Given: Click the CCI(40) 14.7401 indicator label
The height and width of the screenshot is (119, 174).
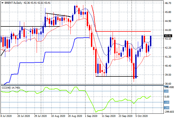Looking at the screenshot, I should 11,88.
